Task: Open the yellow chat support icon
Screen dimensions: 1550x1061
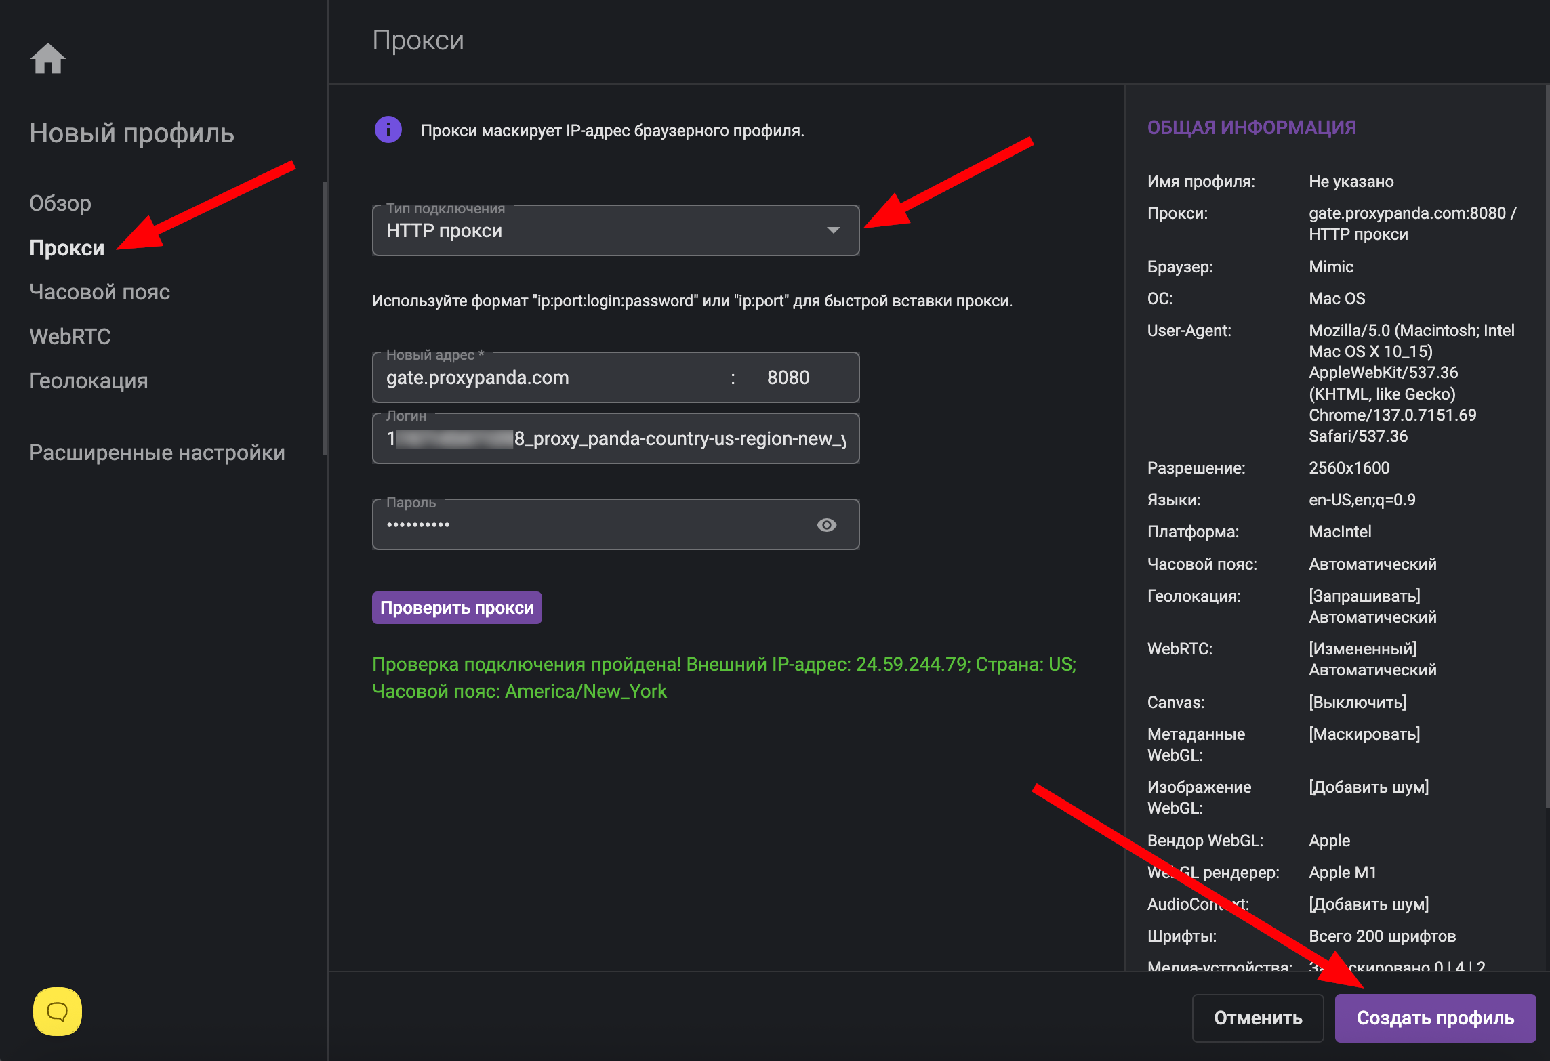Action: pyautogui.click(x=58, y=1012)
